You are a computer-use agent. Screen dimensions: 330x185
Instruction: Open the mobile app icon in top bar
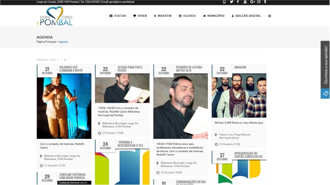point(224,2)
